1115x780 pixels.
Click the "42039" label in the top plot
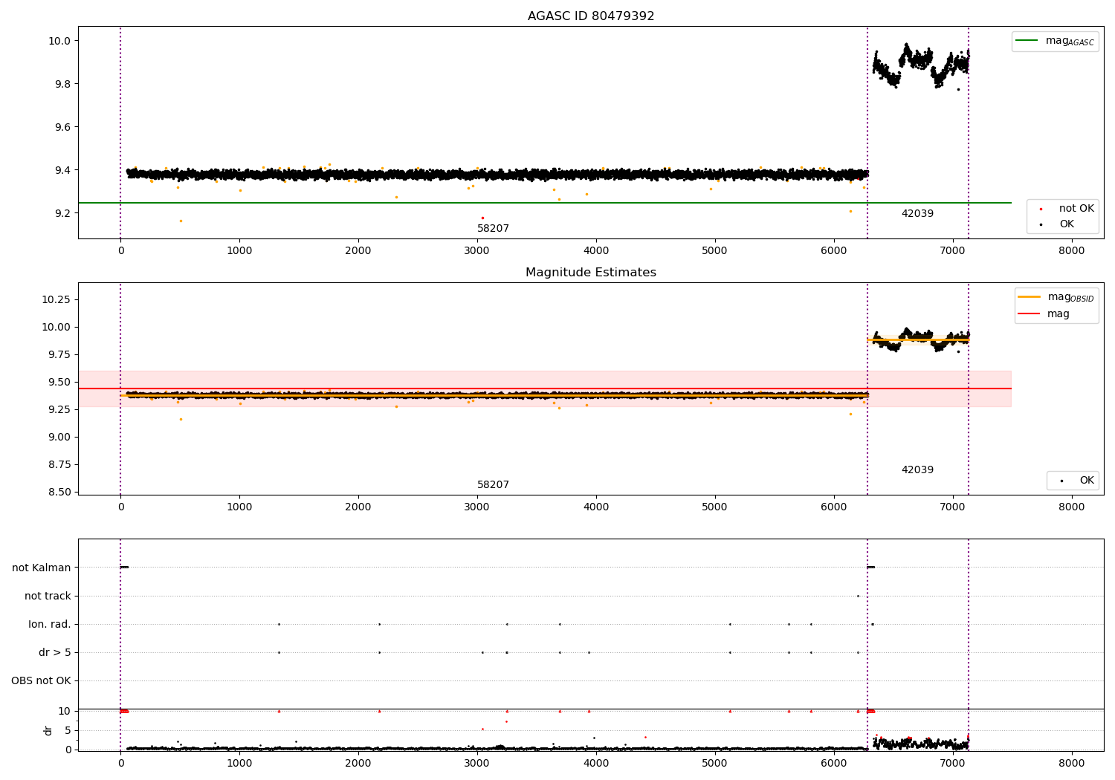(917, 214)
